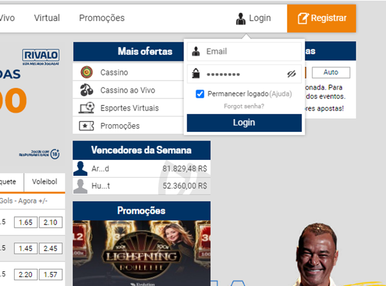Switch to the Voleibol tab
Image resolution: width=386 pixels, height=286 pixels.
[44, 182]
